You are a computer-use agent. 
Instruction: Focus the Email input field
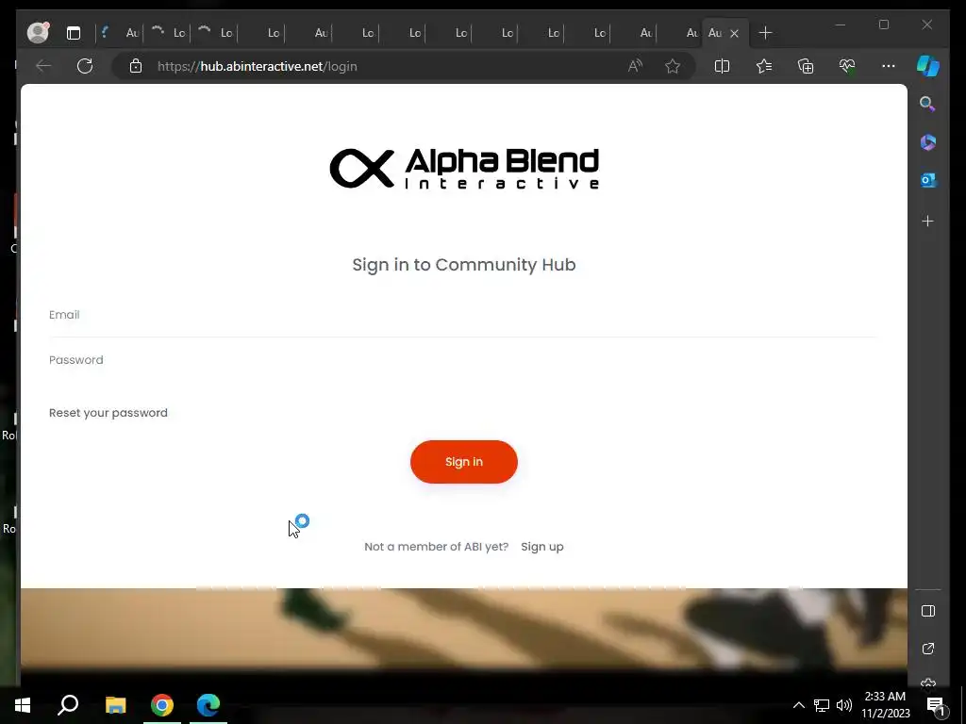[x=462, y=315]
